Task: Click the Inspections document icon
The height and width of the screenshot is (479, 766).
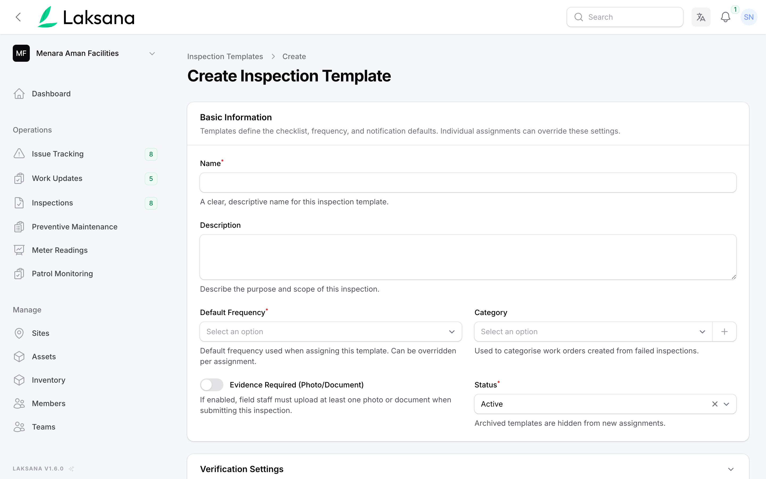Action: click(x=19, y=203)
